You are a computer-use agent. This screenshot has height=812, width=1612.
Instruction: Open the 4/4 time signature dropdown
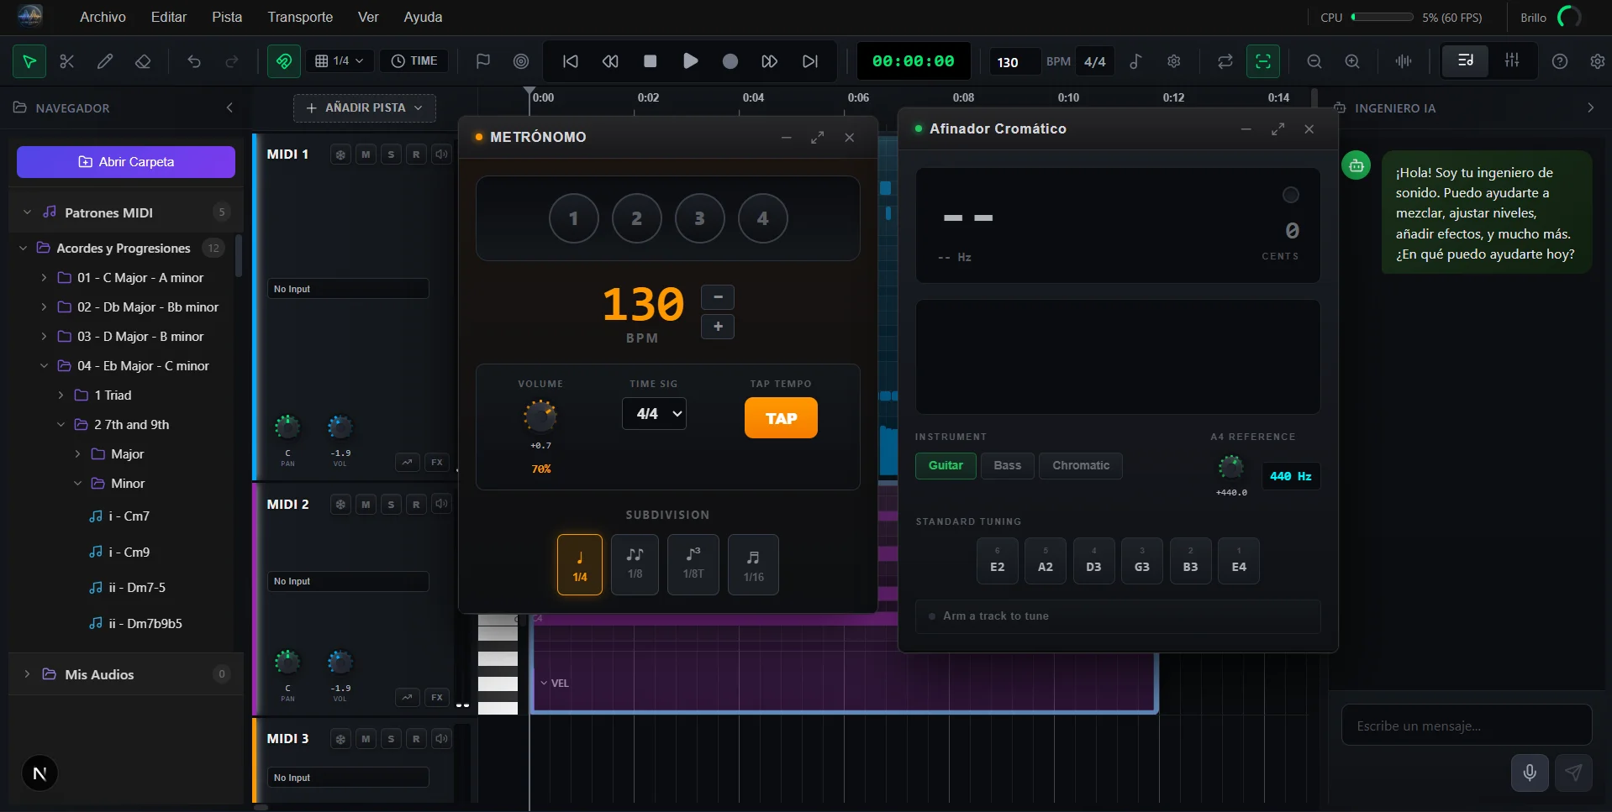coord(654,414)
